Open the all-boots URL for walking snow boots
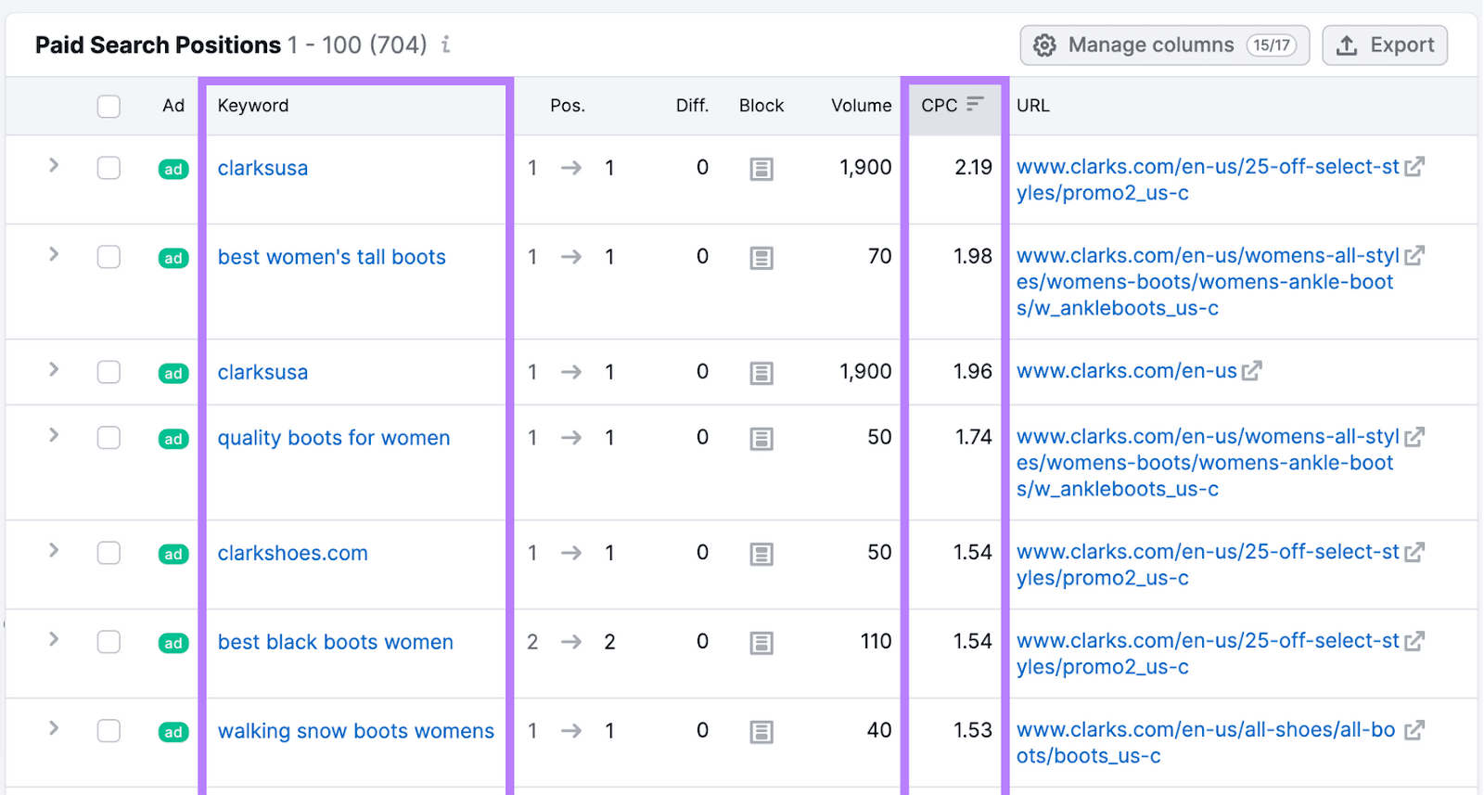The height and width of the screenshot is (795, 1484). 1206,743
